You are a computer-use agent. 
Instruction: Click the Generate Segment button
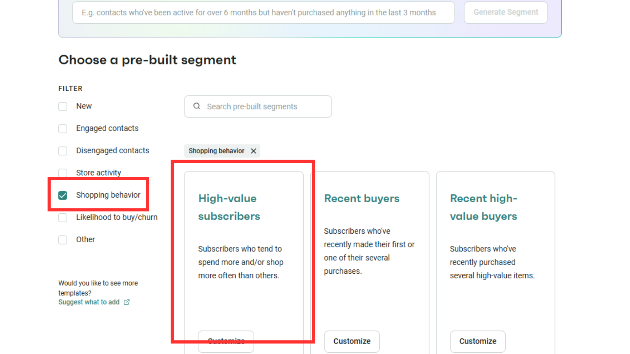505,12
